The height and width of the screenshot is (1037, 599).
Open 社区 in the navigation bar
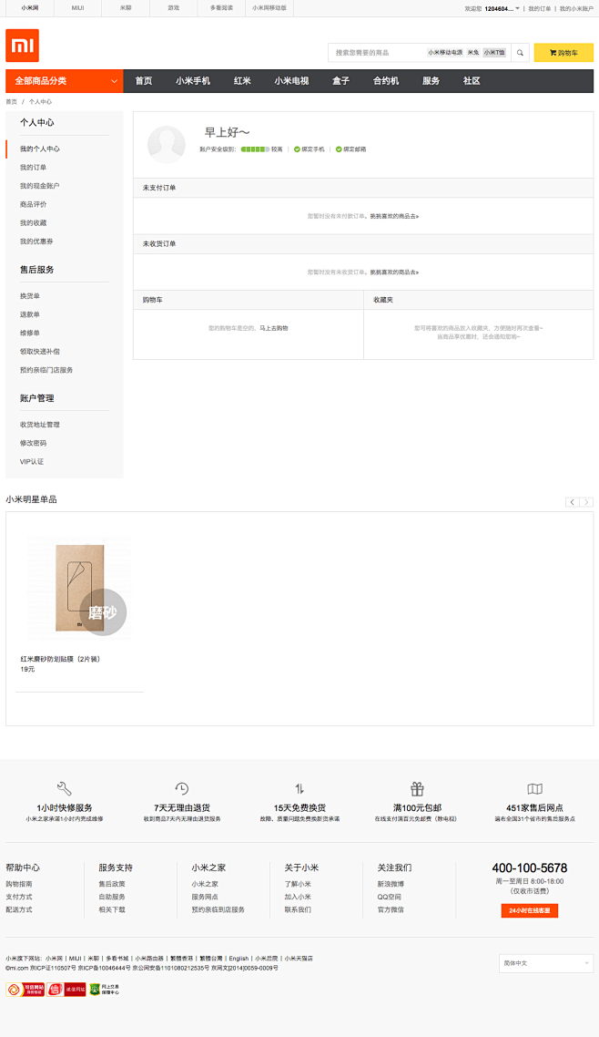[x=472, y=81]
